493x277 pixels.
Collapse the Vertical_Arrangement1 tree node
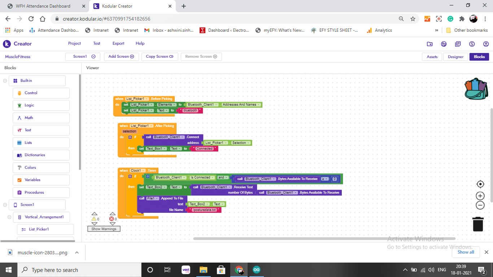9,217
